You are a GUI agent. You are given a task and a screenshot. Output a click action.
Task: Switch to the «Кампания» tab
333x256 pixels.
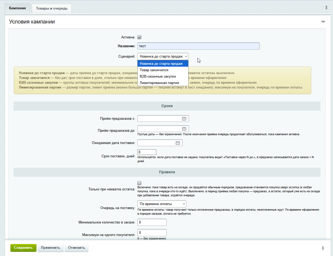pyautogui.click(x=18, y=8)
